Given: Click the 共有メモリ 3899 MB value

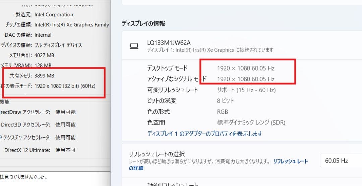Looking at the screenshot, I should pos(44,76).
